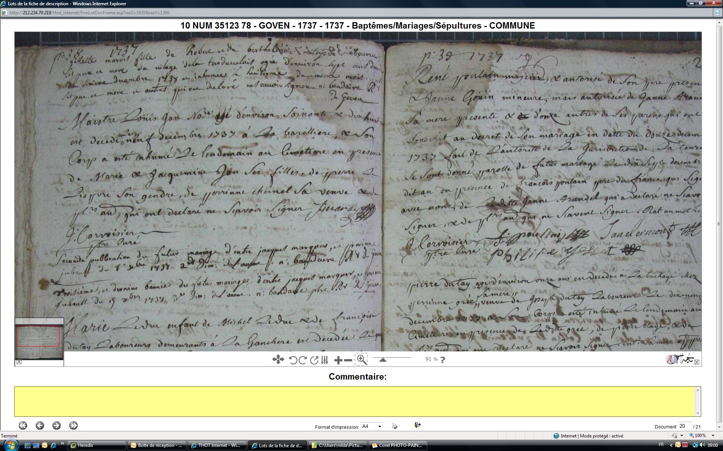
Task: Click the exit viewer door icon
Action: [417, 425]
